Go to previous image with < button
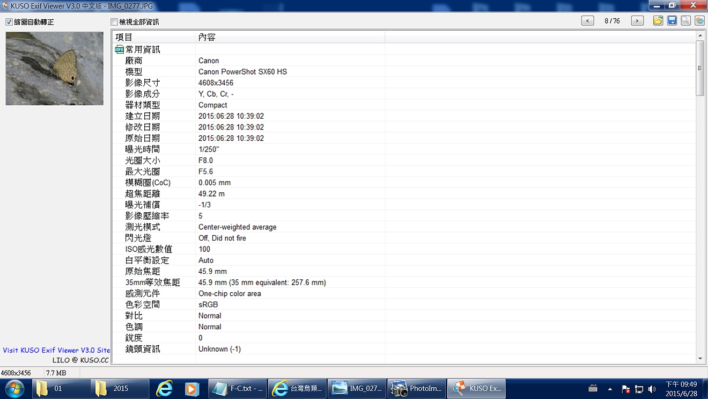Image resolution: width=708 pixels, height=399 pixels. click(x=588, y=21)
